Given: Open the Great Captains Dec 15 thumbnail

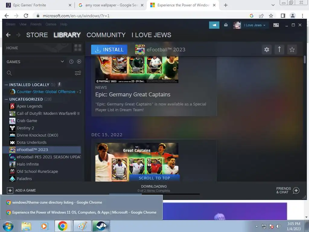Looking at the screenshot, I should [x=137, y=162].
